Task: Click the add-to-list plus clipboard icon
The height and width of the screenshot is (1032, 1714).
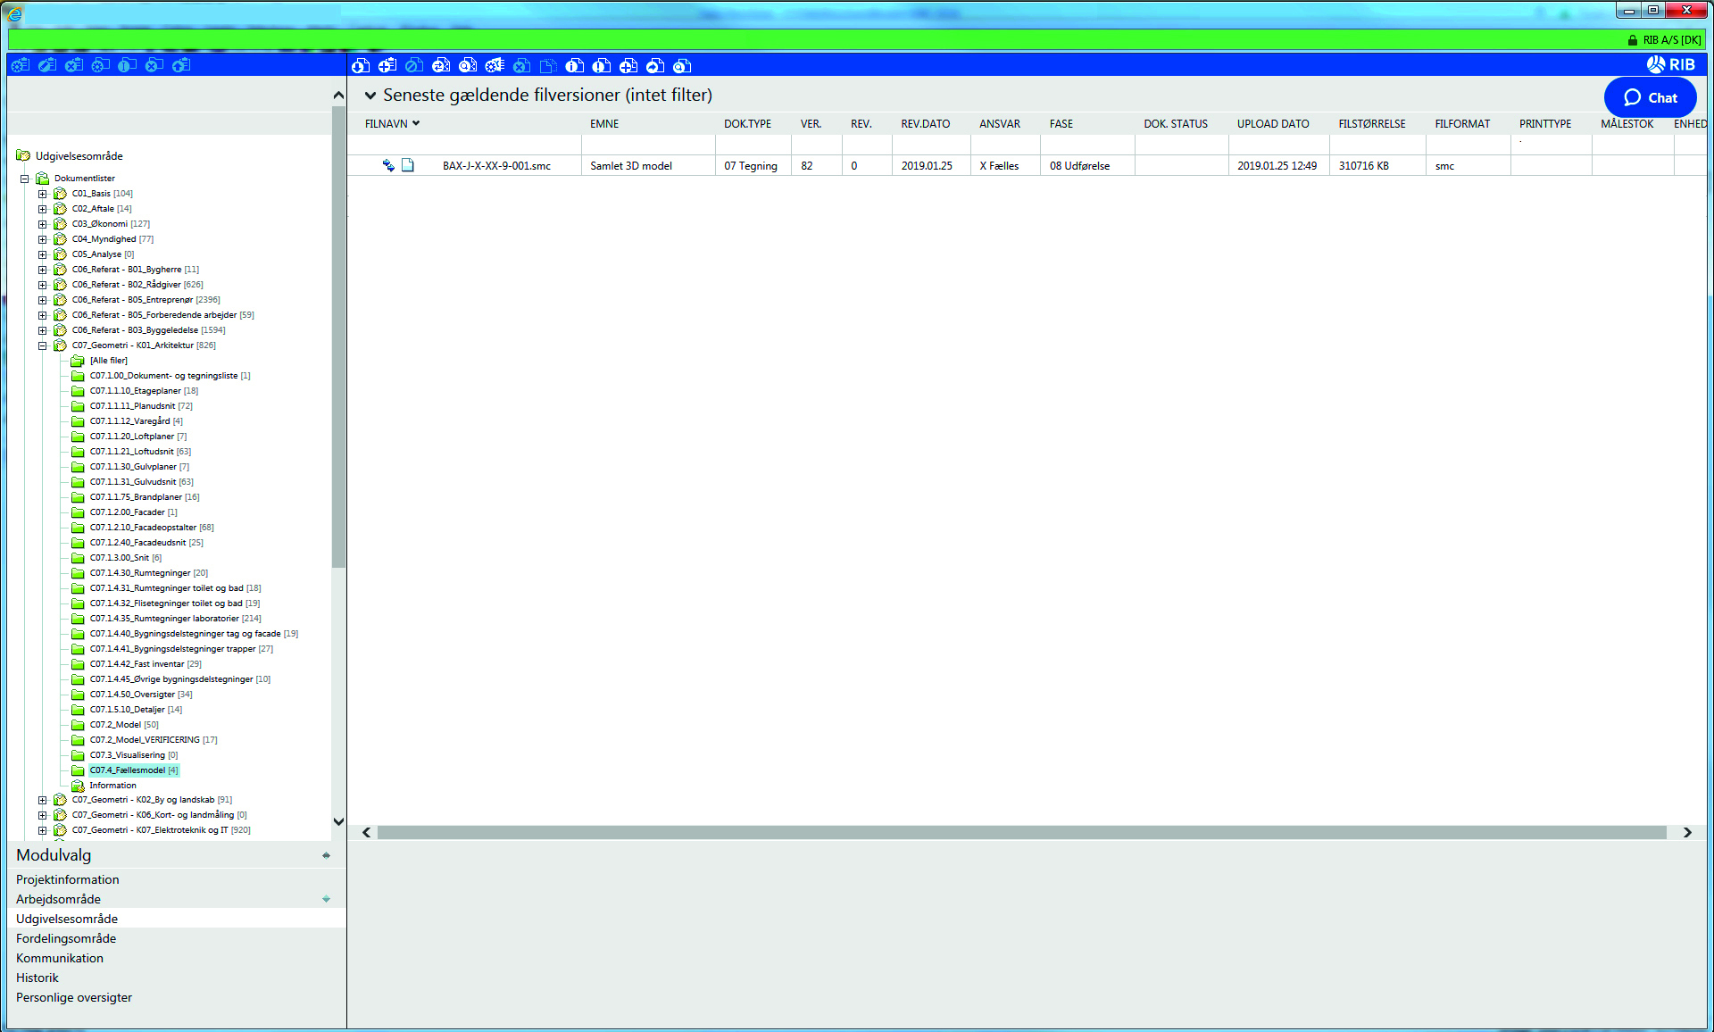Action: click(x=387, y=66)
